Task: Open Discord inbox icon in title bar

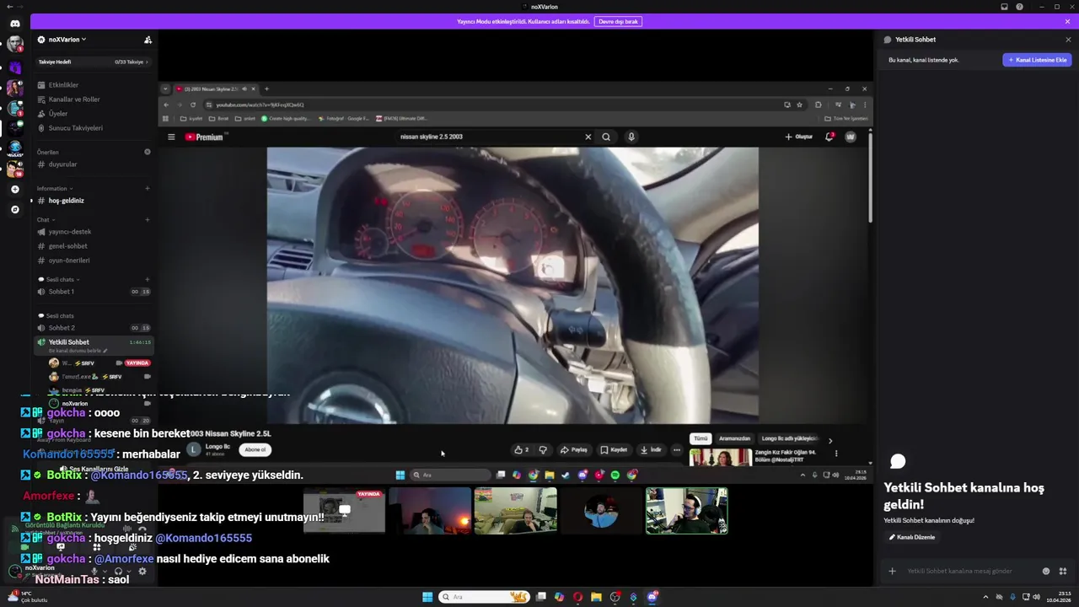Action: pyautogui.click(x=1004, y=7)
